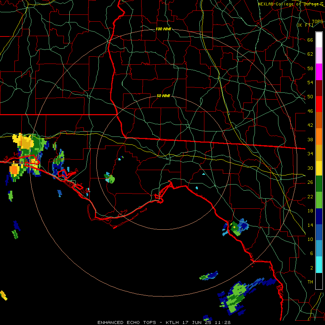Click the dark green swatch near 26 kft

[x=319, y=184]
